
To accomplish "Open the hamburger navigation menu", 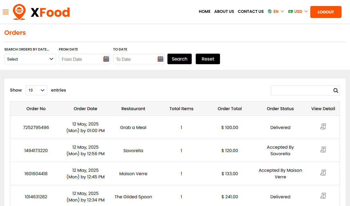I will click(6, 12).
